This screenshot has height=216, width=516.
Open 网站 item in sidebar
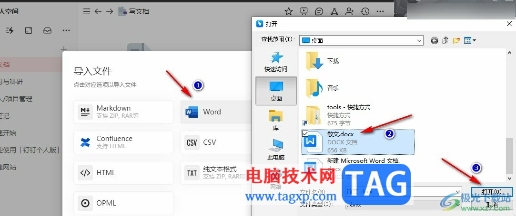pyautogui.click(x=8, y=167)
